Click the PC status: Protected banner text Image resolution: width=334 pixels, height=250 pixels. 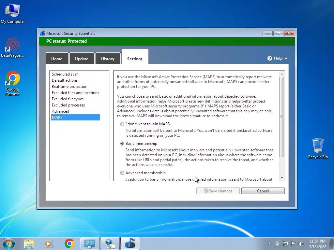pos(67,41)
